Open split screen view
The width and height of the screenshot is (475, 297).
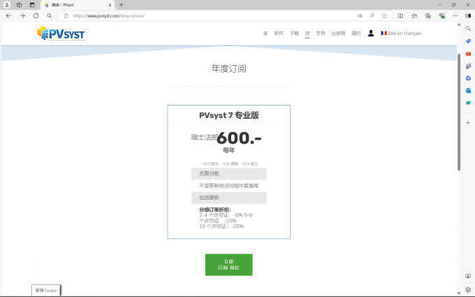pos(400,16)
